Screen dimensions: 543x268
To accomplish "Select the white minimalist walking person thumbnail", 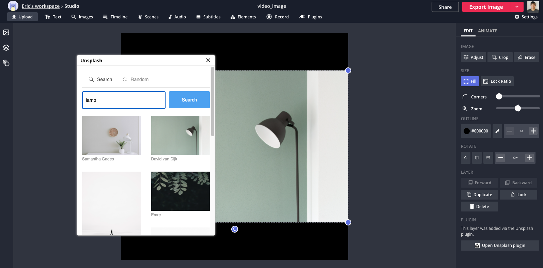I will coord(111,203).
